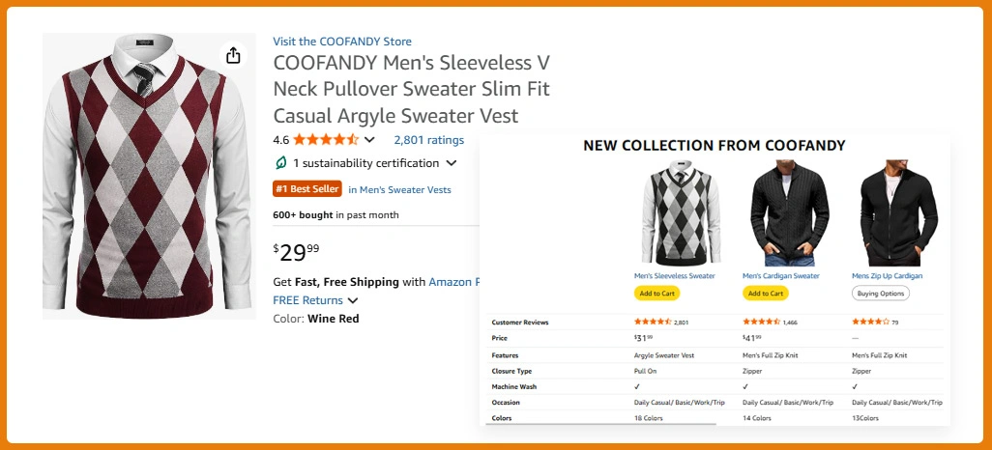This screenshot has height=450, width=992.
Task: Select the Men's Cardigan Sweater thumbnail
Action: tap(783, 213)
